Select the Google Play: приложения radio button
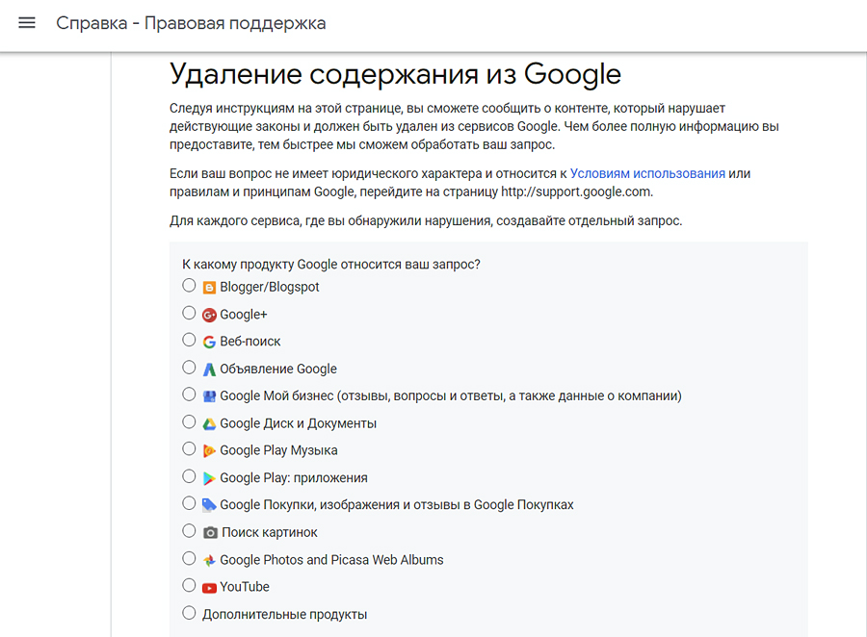The image size is (867, 637). pyautogui.click(x=189, y=476)
